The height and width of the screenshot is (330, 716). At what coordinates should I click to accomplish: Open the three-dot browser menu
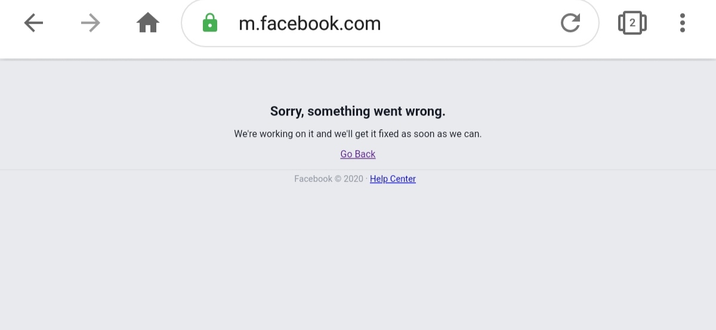[x=683, y=23]
